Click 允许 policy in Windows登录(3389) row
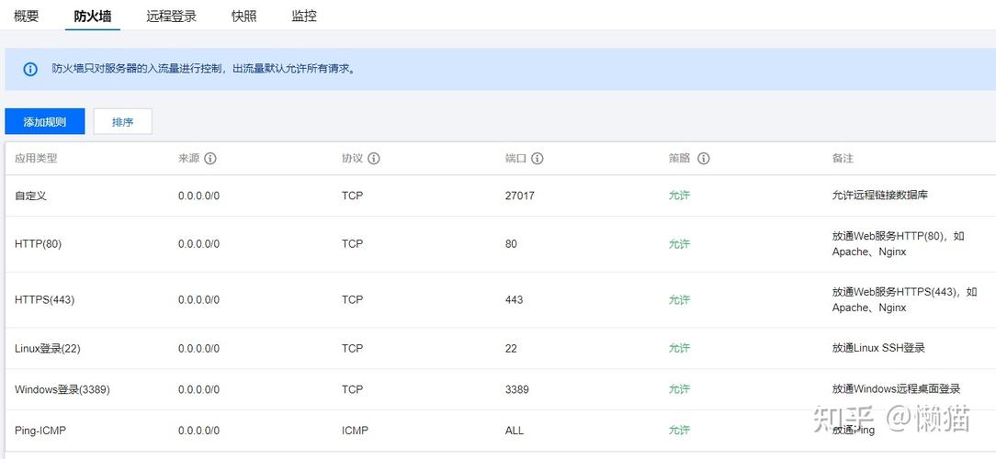 (x=679, y=389)
